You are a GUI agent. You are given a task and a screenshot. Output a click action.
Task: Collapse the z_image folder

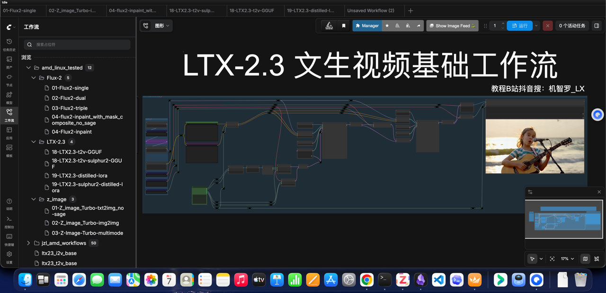click(34, 199)
